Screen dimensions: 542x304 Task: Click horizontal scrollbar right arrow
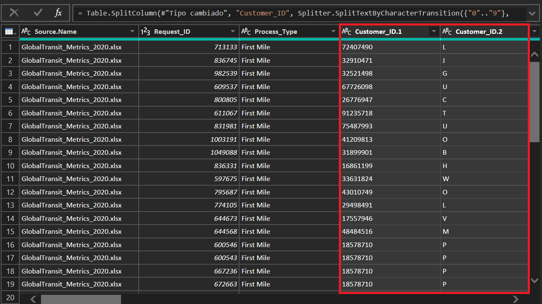pos(516,299)
